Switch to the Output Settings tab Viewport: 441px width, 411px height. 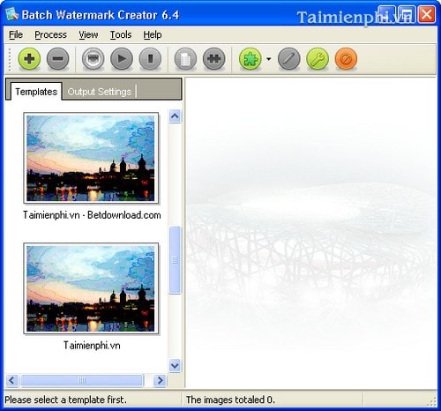point(99,92)
